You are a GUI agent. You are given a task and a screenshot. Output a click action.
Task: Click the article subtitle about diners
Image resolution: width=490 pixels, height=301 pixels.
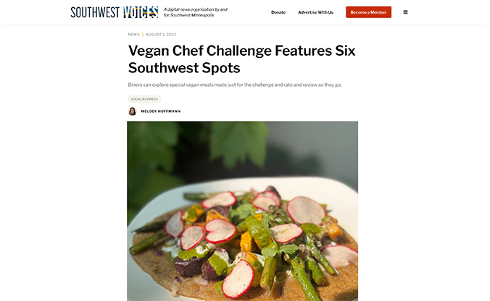235,85
